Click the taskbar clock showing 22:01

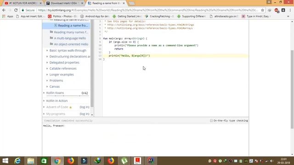[284, 161]
